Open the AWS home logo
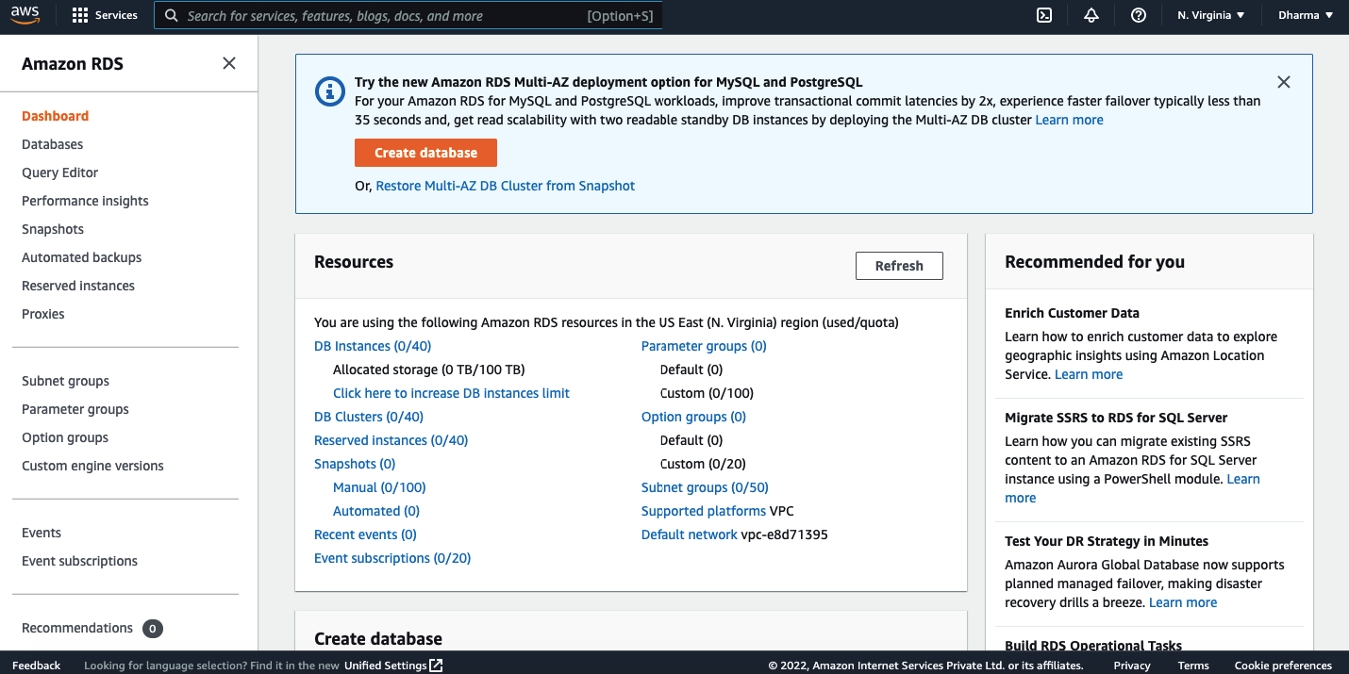The height and width of the screenshot is (674, 1349). (x=25, y=15)
